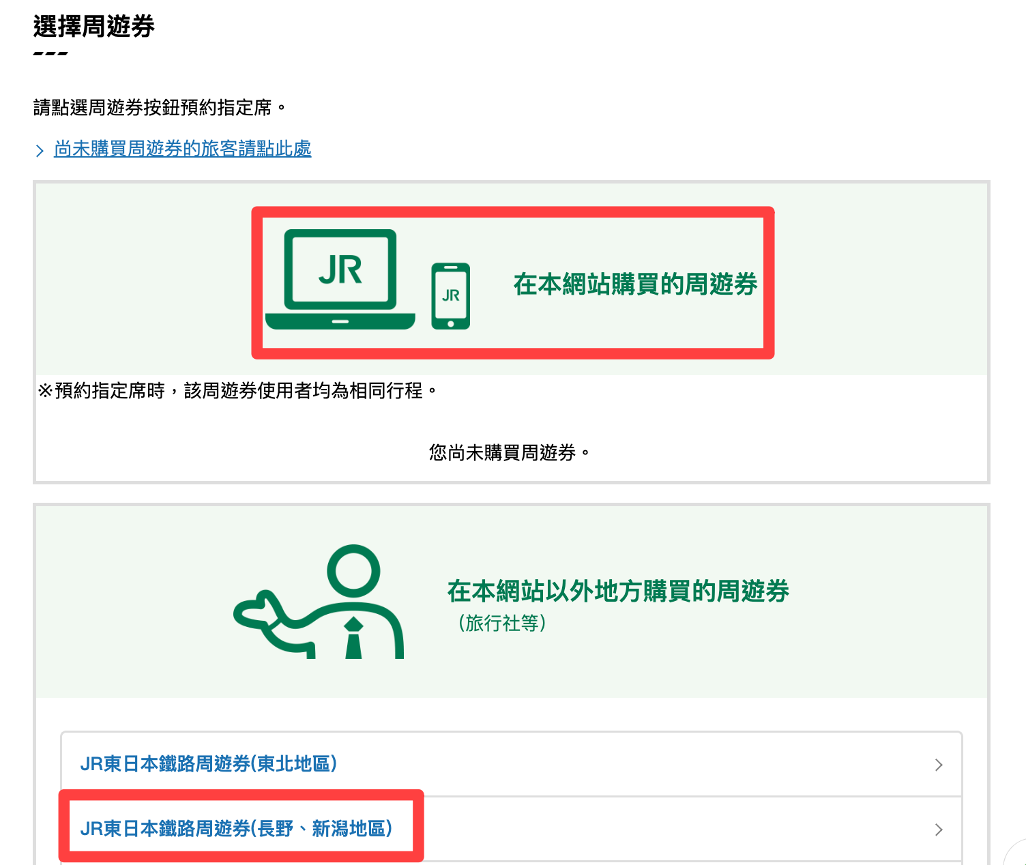1026x865 pixels.
Task: Select 在本網站以外地方購買的周遊券 heading
Action: (618, 591)
